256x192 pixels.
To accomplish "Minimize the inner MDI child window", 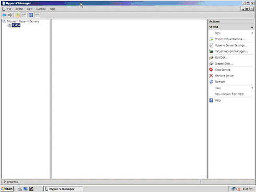I will 243,9.
